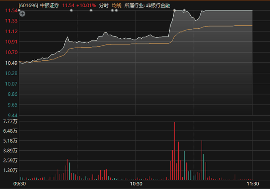Click the 09:30 time axis label
This screenshot has width=270, height=189.
coord(20,184)
